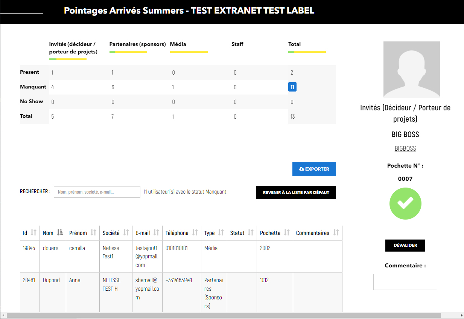Click e-mail sbemail@yopmail.com

(x=148, y=289)
